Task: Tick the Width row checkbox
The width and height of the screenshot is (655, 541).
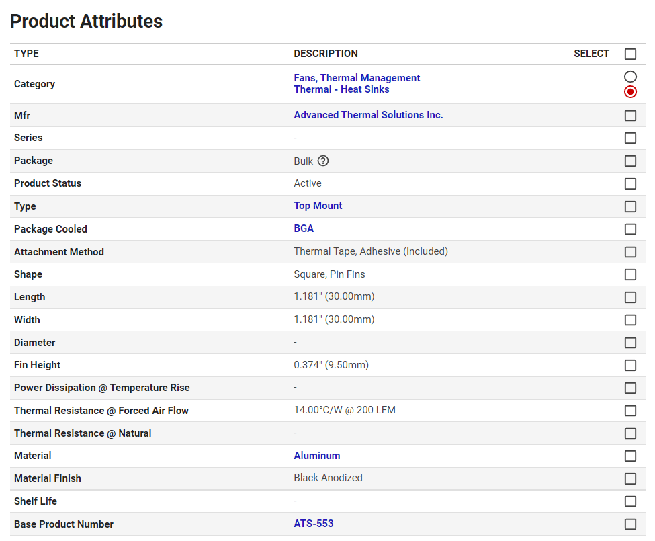Action: tap(630, 320)
